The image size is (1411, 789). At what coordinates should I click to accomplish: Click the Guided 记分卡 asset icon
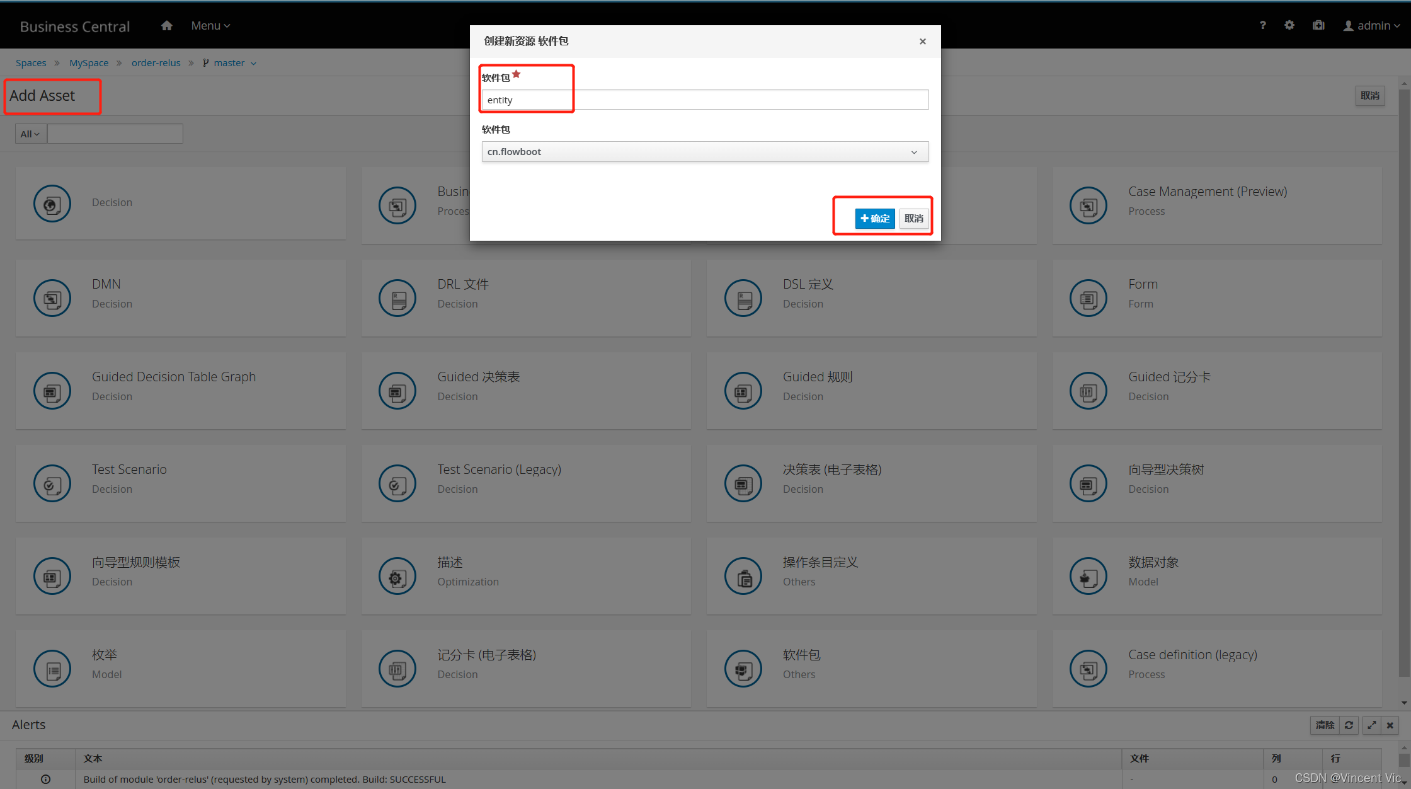pyautogui.click(x=1088, y=391)
